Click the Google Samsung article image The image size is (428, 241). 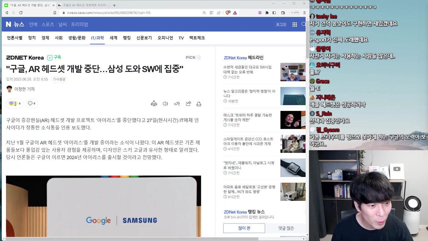click(x=103, y=206)
